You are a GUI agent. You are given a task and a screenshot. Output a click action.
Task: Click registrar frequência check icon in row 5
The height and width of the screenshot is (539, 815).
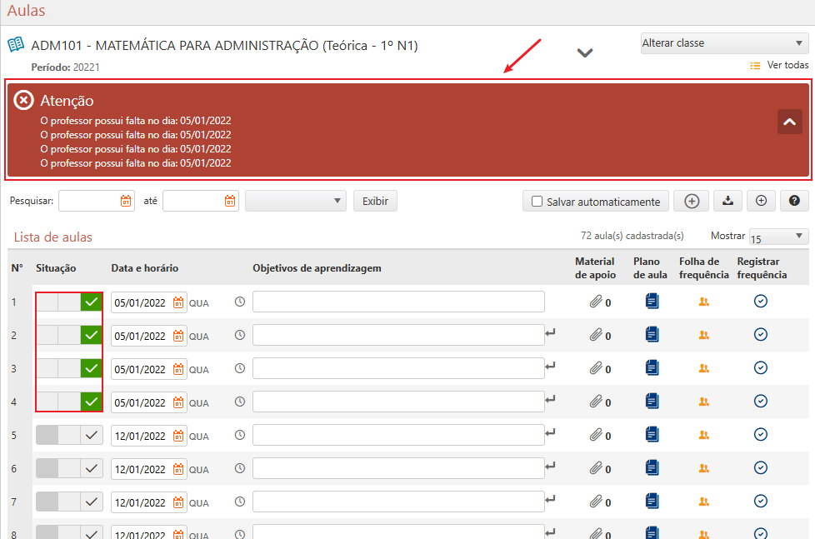coord(761,435)
